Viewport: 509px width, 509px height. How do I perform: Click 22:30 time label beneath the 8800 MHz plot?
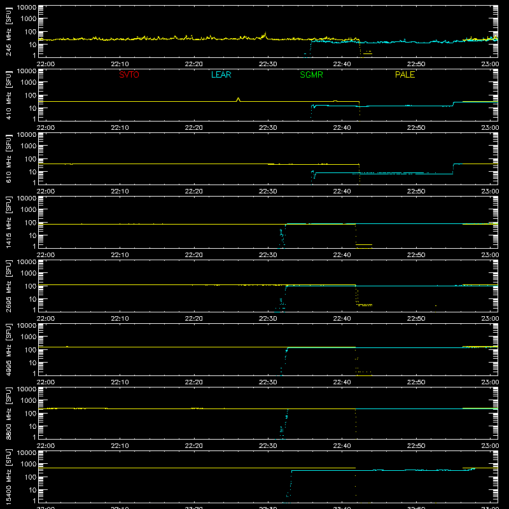268,446
